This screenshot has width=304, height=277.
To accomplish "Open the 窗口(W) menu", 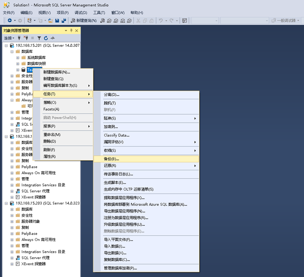I will pos(118,13).
